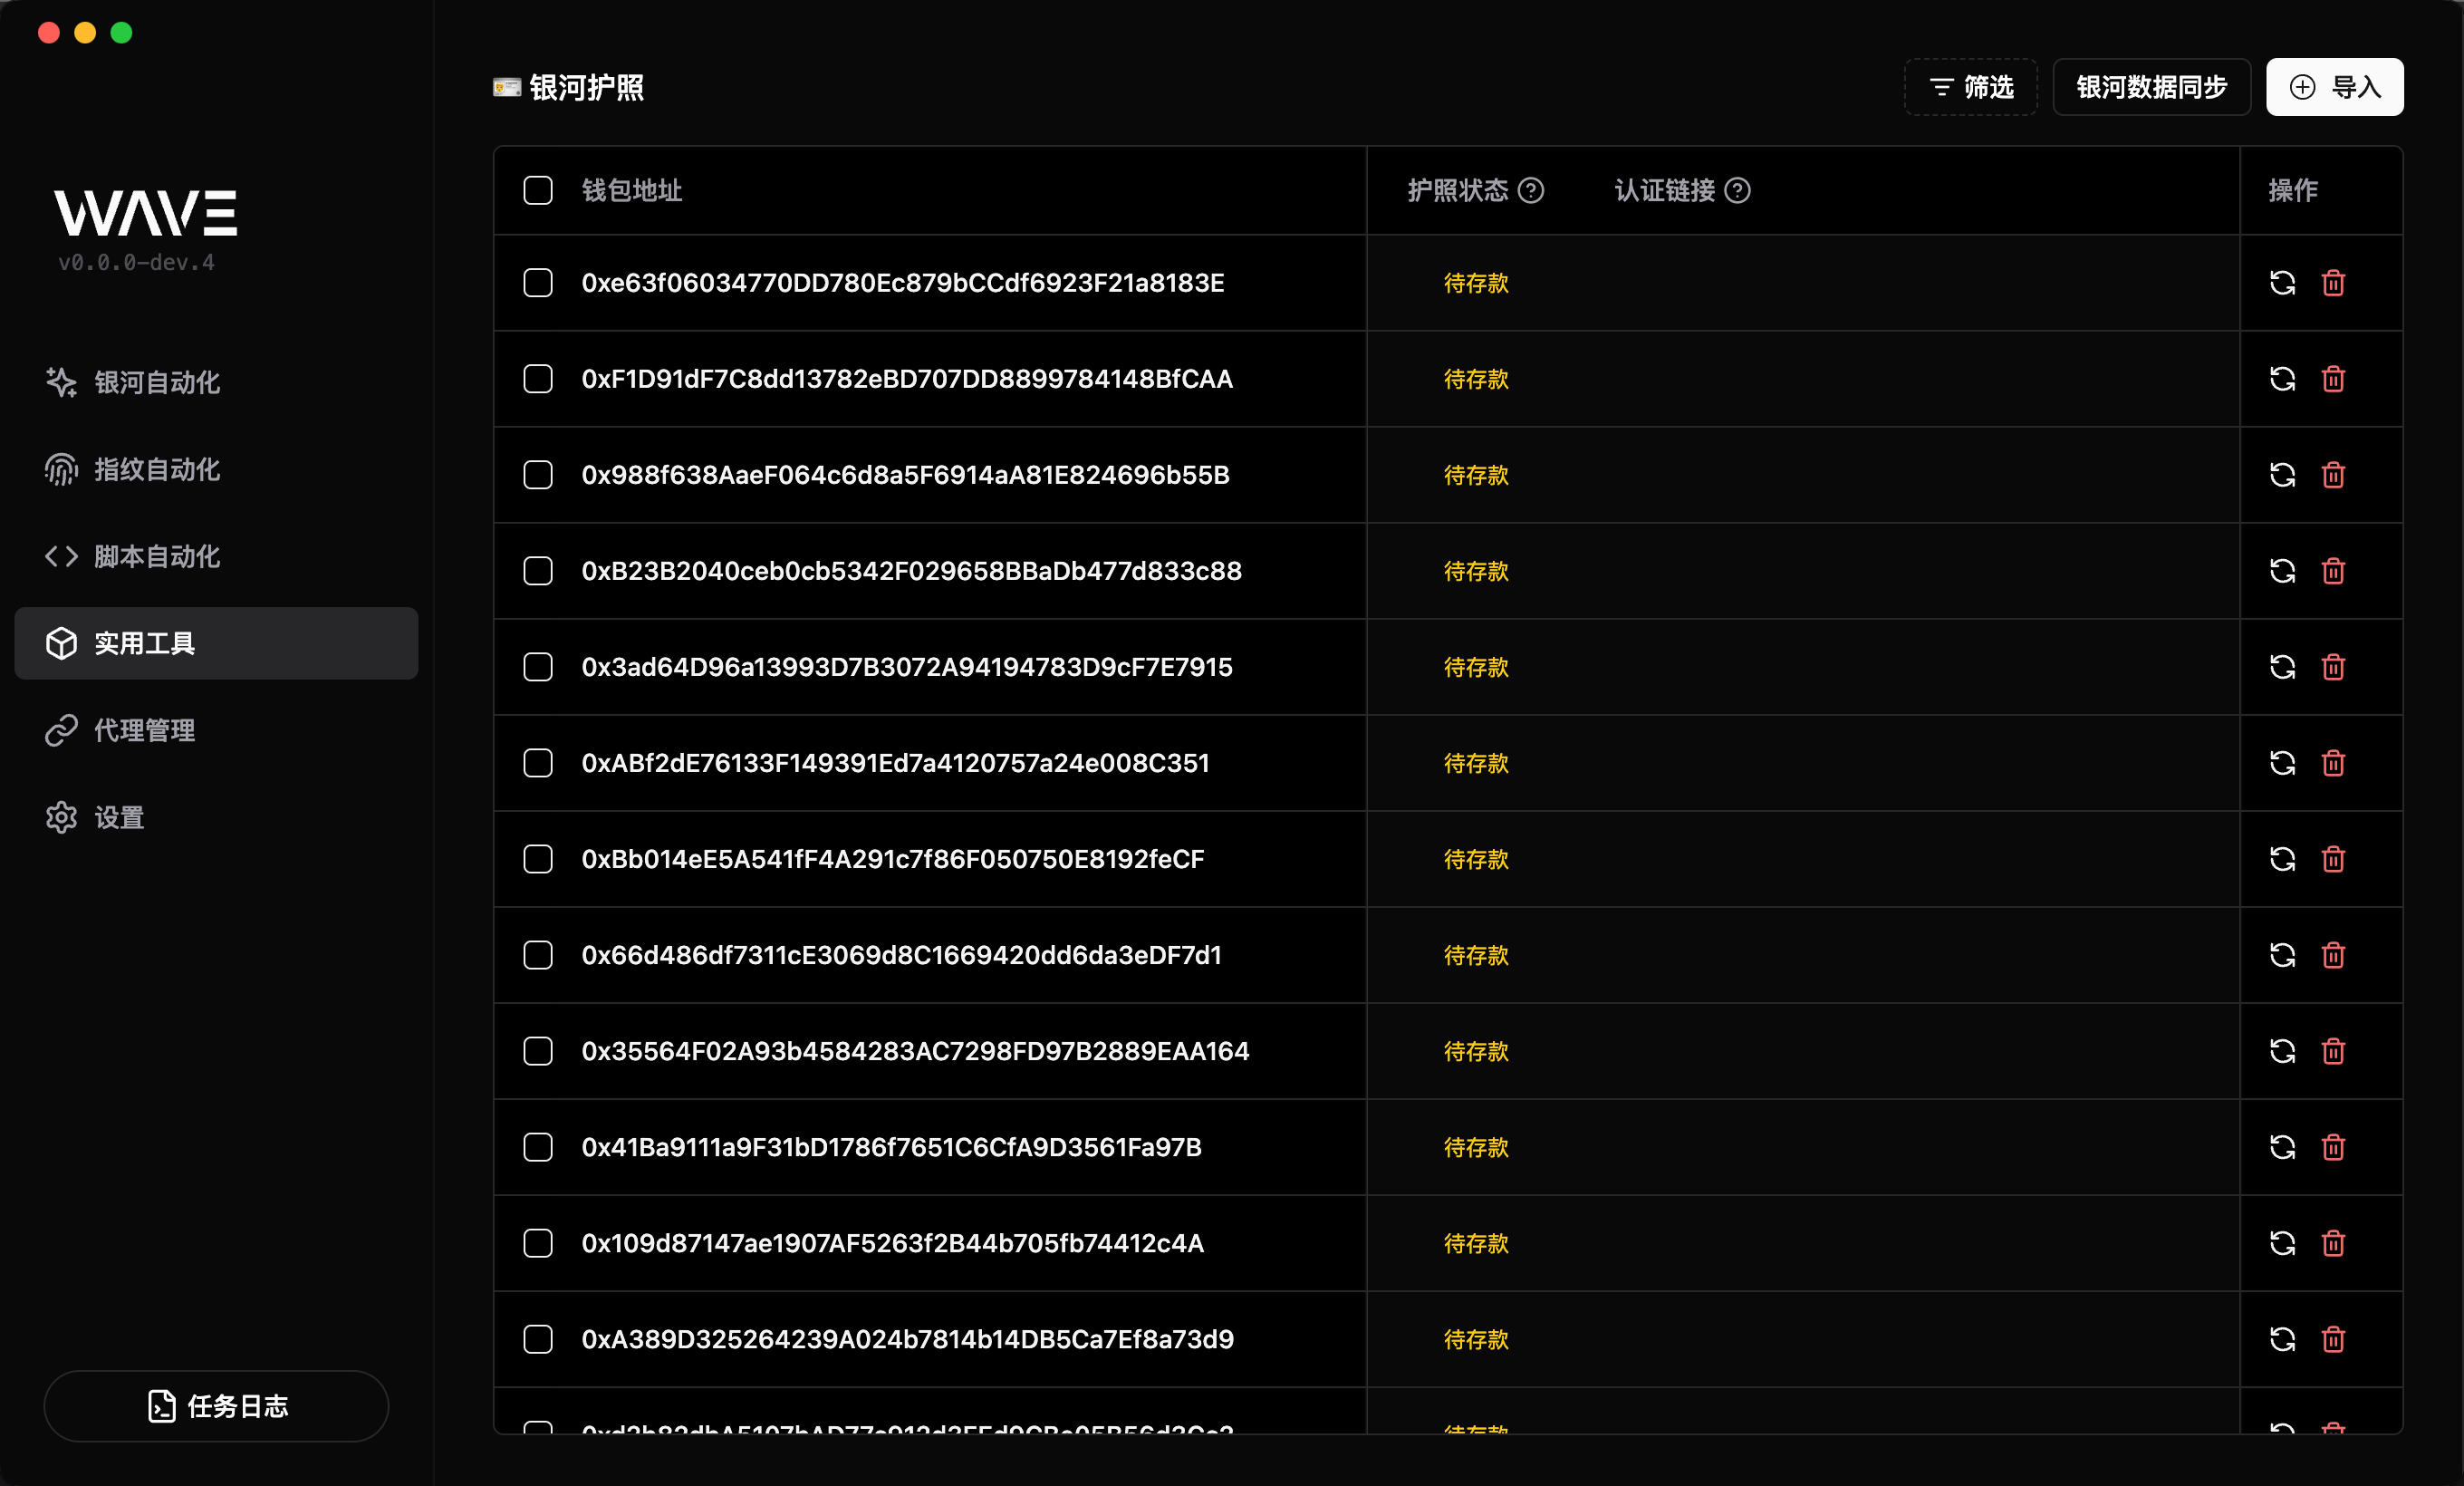Refresh the 0xe63f06034770 wallet row
The height and width of the screenshot is (1486, 2464).
tap(2281, 283)
